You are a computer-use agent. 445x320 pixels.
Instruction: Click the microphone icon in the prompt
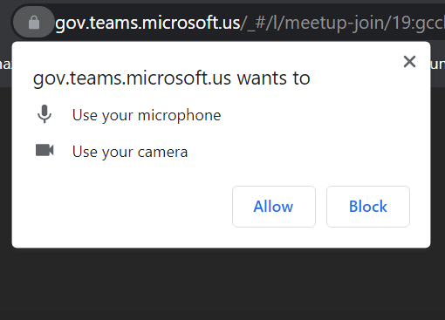[x=44, y=114]
